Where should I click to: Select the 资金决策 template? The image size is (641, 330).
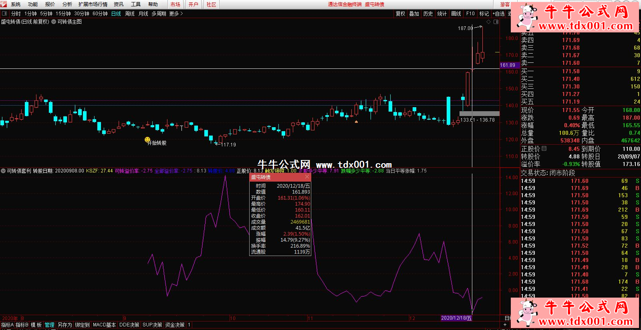pos(175,325)
